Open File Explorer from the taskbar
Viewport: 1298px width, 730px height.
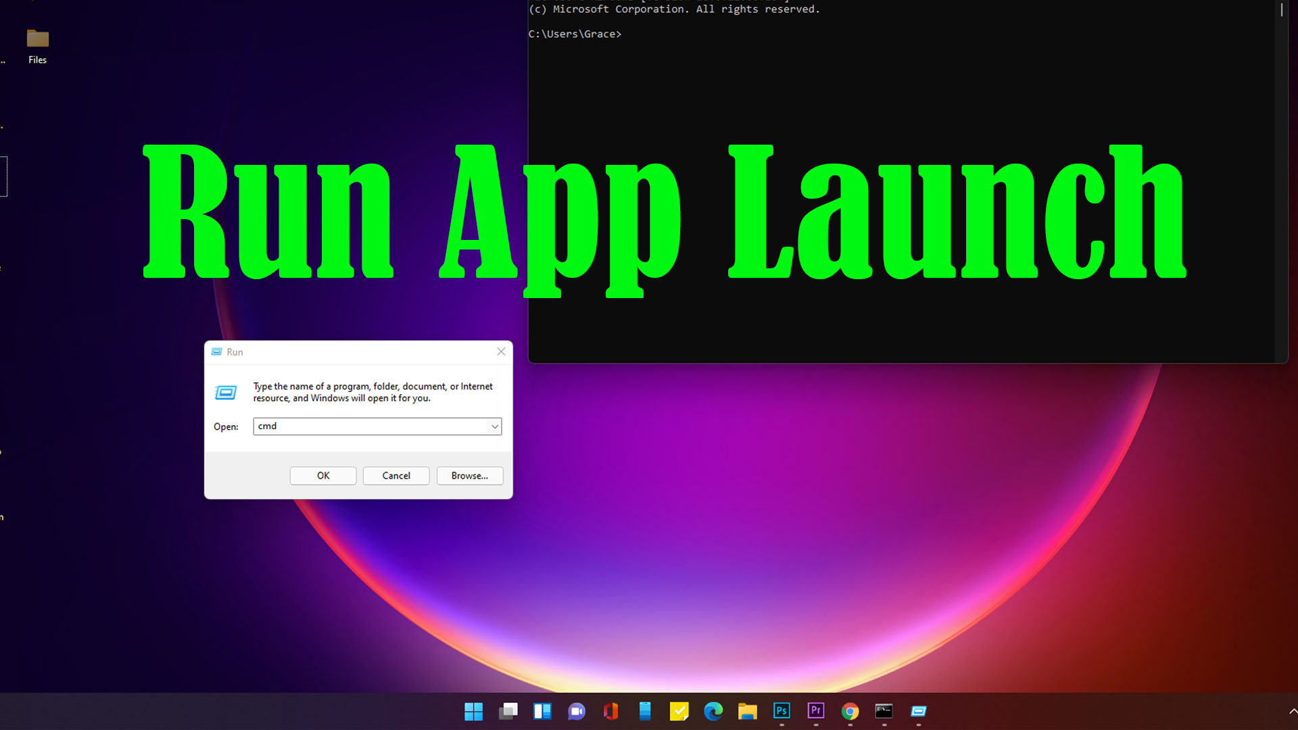pos(747,712)
